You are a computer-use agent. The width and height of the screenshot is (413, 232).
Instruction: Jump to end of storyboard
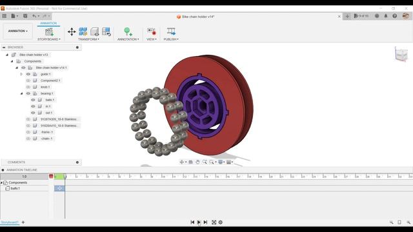click(x=205, y=222)
